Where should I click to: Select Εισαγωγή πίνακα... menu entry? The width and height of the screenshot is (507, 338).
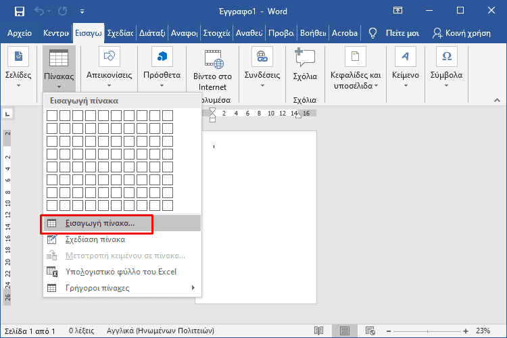[x=100, y=223]
